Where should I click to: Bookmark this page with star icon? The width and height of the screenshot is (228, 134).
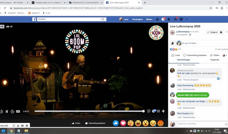pos(211,8)
